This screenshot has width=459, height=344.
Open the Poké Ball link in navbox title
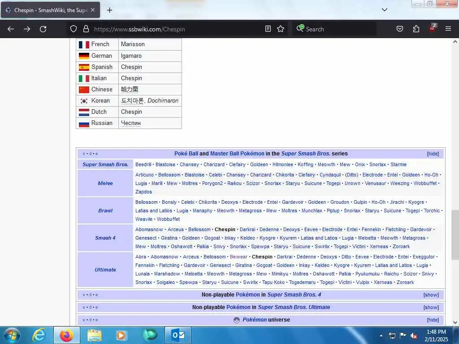[186, 154]
